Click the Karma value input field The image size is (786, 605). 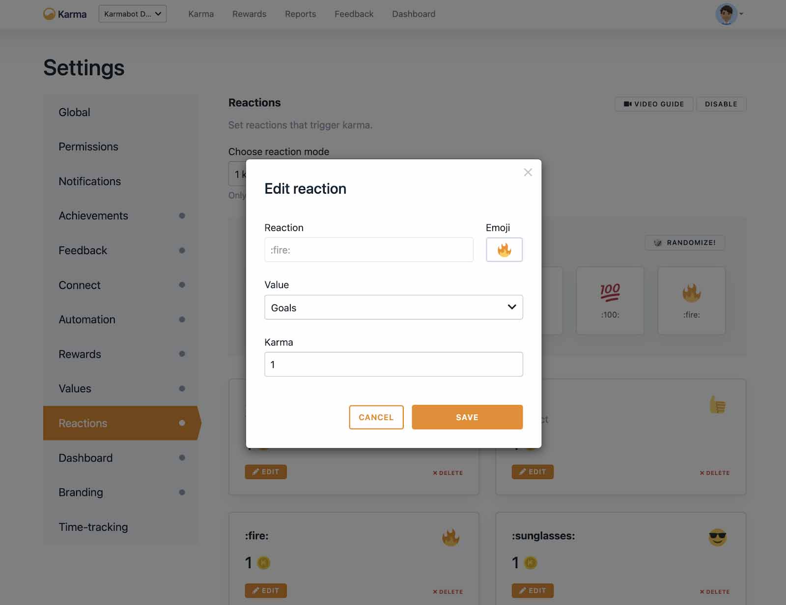pos(393,364)
